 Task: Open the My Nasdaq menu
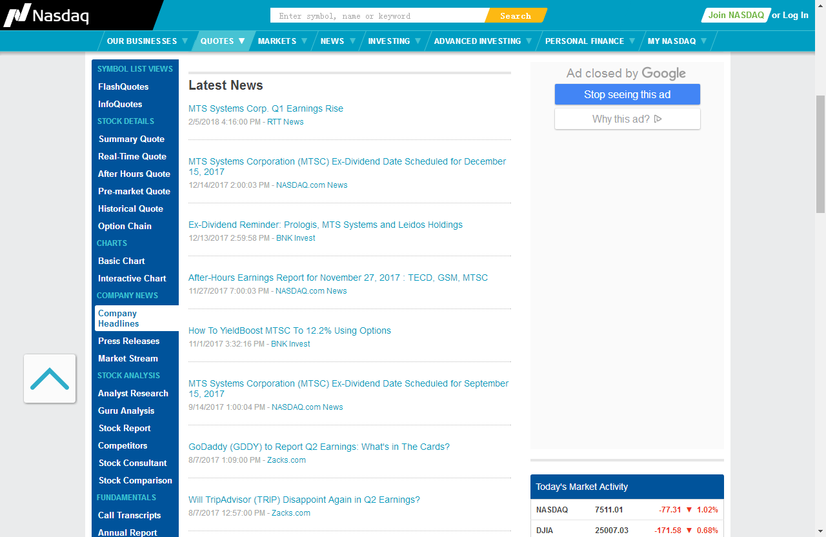click(x=672, y=41)
